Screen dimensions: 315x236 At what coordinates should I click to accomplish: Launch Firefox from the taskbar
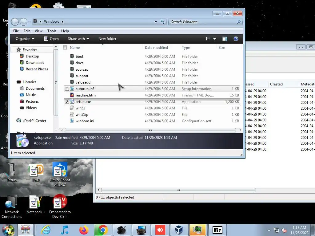84,230
